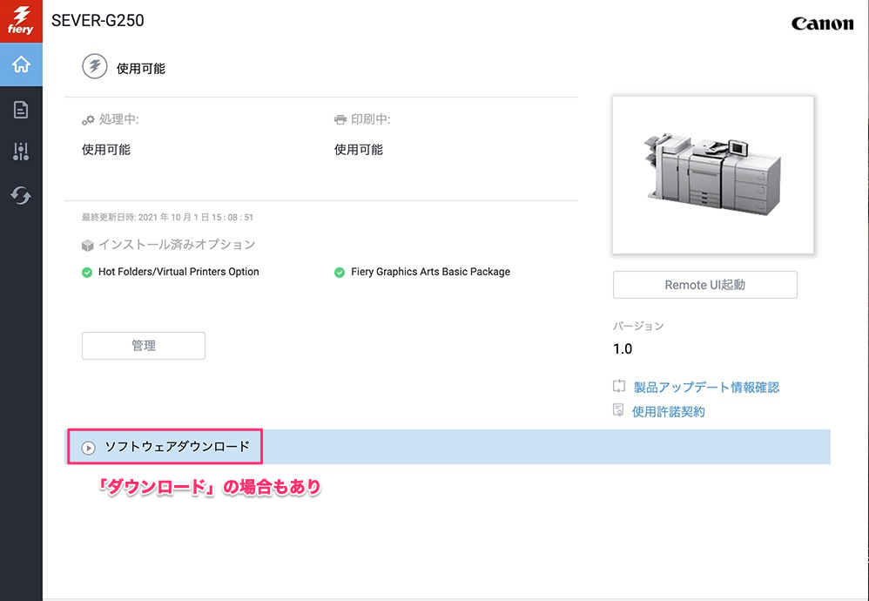Click the installed options box icon

coord(88,245)
